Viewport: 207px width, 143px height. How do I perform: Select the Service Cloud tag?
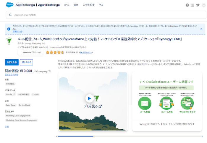pyautogui.click(x=25, y=105)
